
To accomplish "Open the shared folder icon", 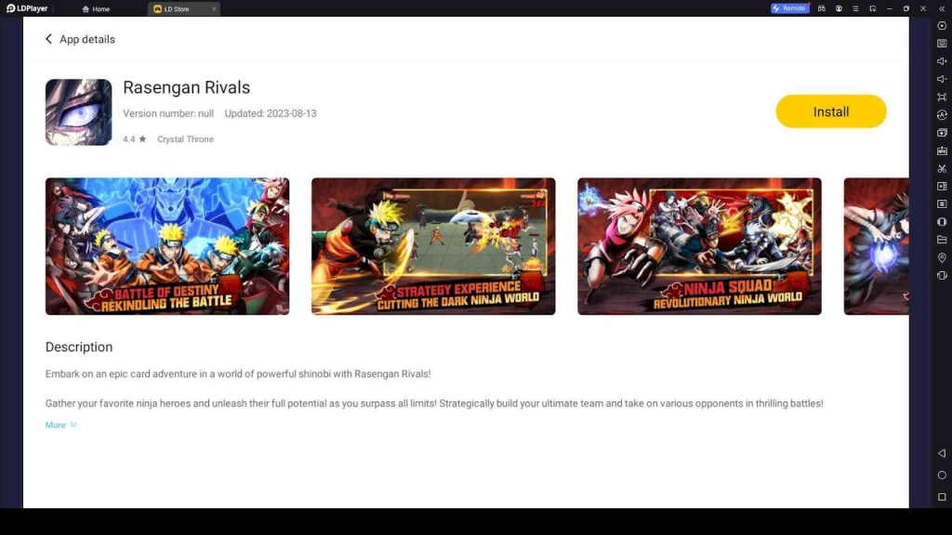I will point(942,240).
